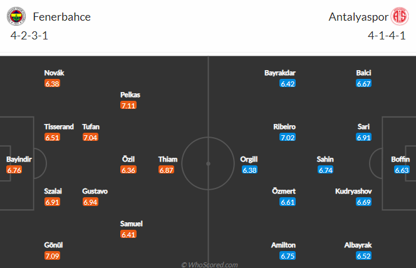416x268 pixels.
Task: Select player Özil on the pitch
Action: point(128,159)
